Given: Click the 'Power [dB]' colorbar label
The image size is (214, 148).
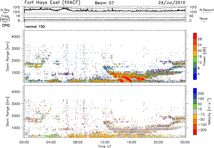Looking at the screenshot, I should pyautogui.click(x=204, y=56).
